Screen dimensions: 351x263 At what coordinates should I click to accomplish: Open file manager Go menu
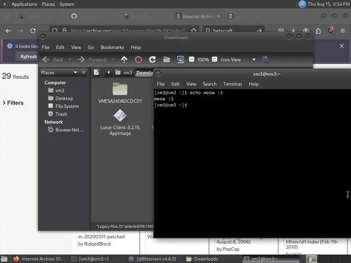coord(90,47)
